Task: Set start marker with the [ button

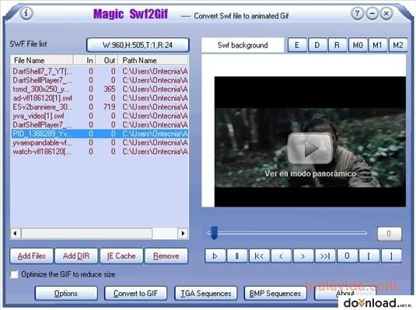Action: coord(369,256)
